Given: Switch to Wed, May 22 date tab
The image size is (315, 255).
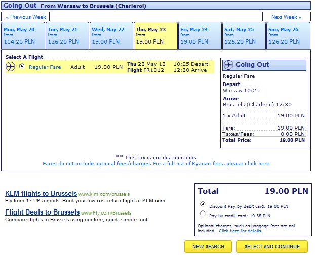Looking at the screenshot, I should (111, 36).
